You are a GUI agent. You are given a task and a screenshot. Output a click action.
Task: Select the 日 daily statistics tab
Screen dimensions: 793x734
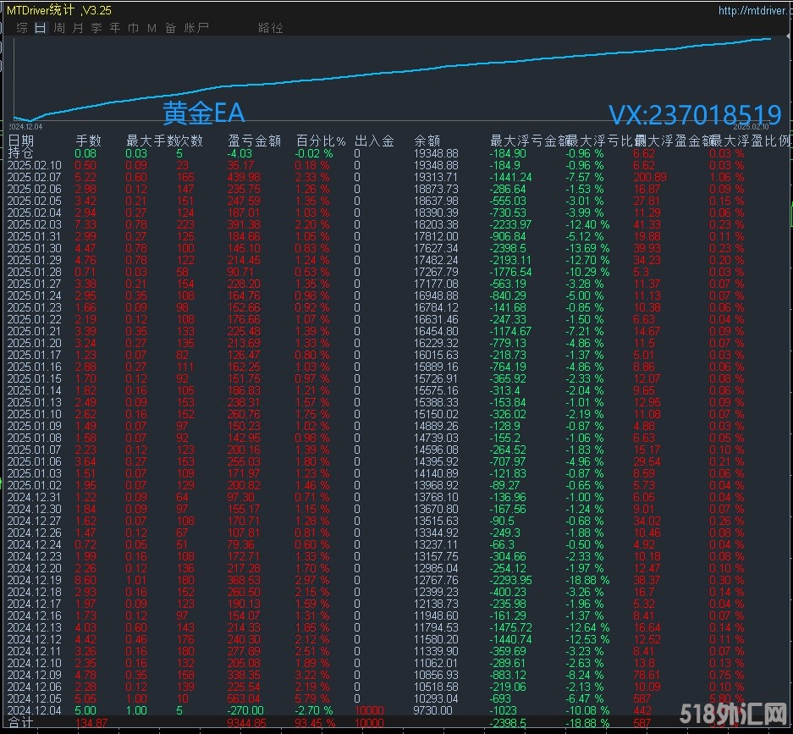click(x=40, y=28)
